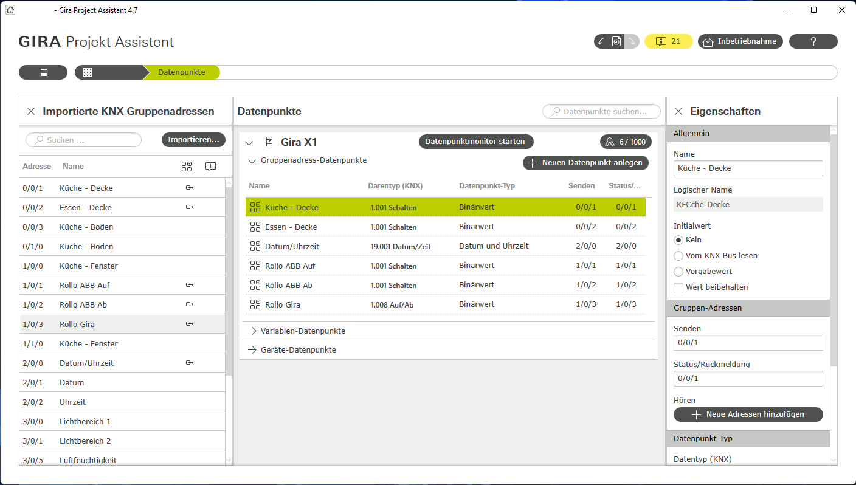The width and height of the screenshot is (856, 485).
Task: Click link icon for 0/0/2 Essen - Decke
Action: pyautogui.click(x=190, y=207)
